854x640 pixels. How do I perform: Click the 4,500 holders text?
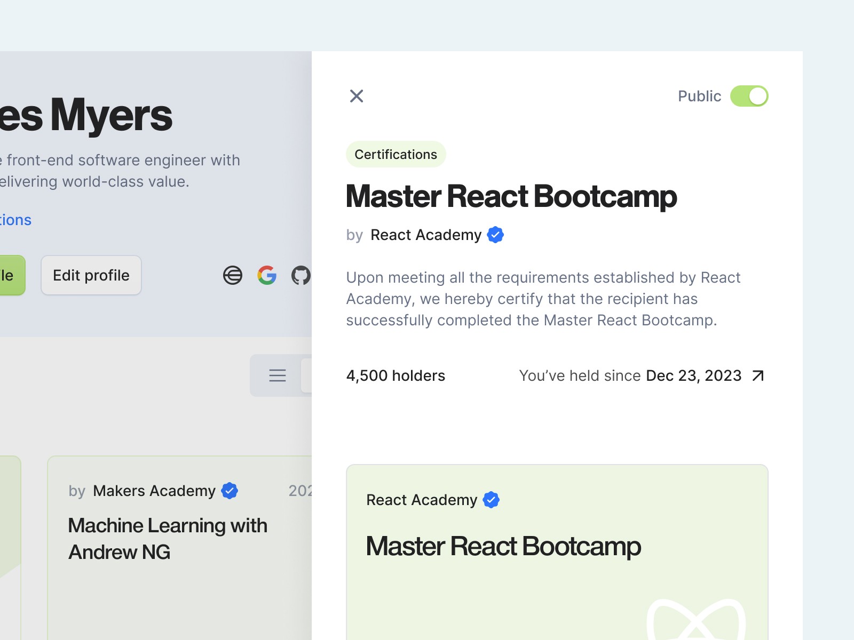click(x=396, y=375)
